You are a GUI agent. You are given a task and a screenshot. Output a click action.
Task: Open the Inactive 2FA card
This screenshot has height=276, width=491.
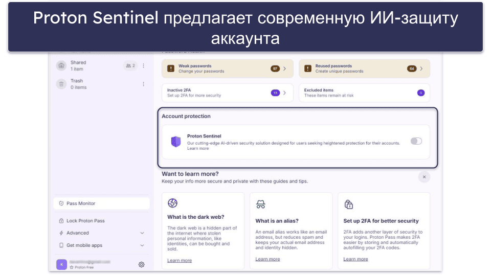(227, 93)
